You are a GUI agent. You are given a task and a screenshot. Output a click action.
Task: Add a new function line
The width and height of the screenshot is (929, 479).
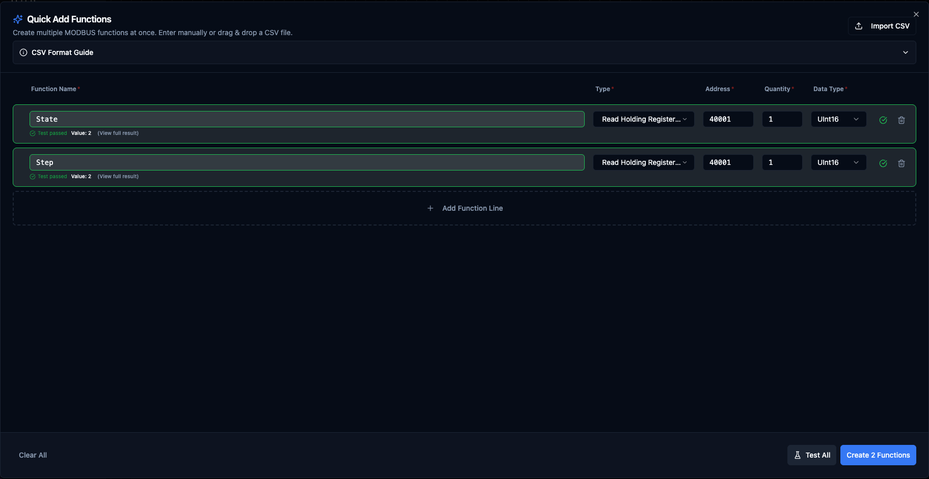tap(465, 208)
